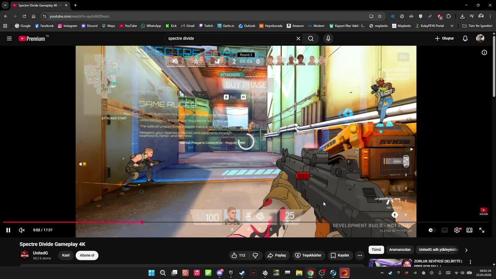Open the Hepsiburada bookmark
The width and height of the screenshot is (496, 279).
click(271, 26)
